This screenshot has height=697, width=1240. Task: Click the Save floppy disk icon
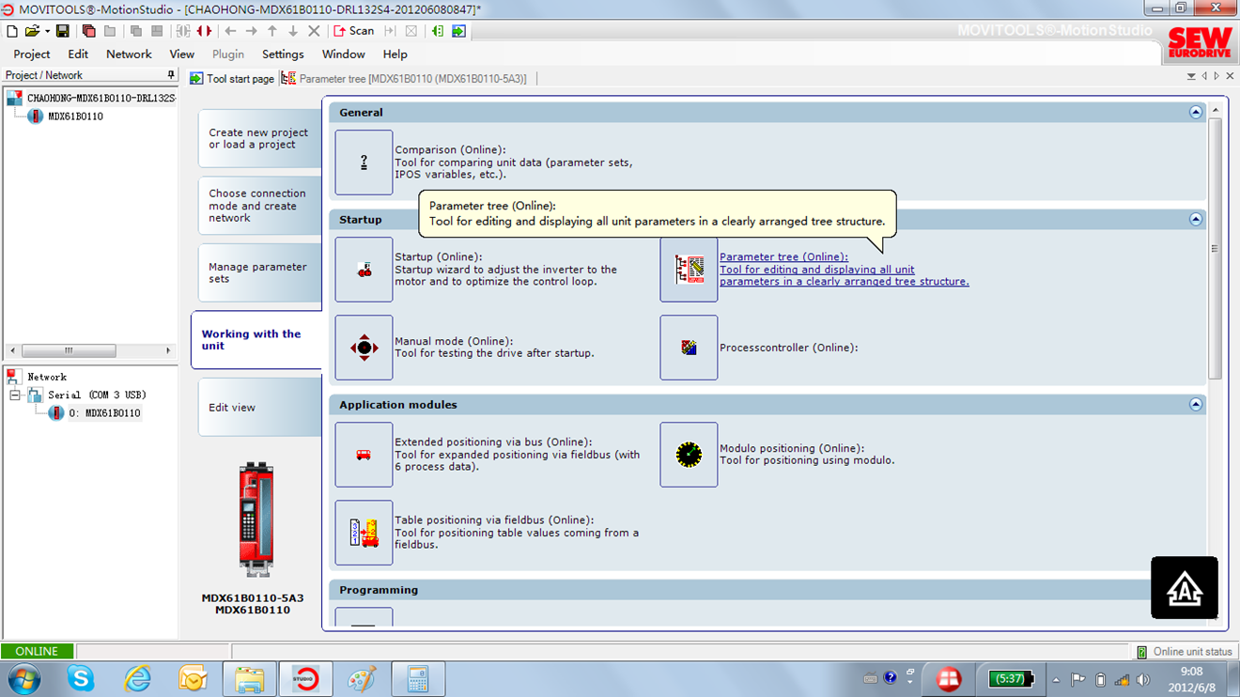click(63, 31)
